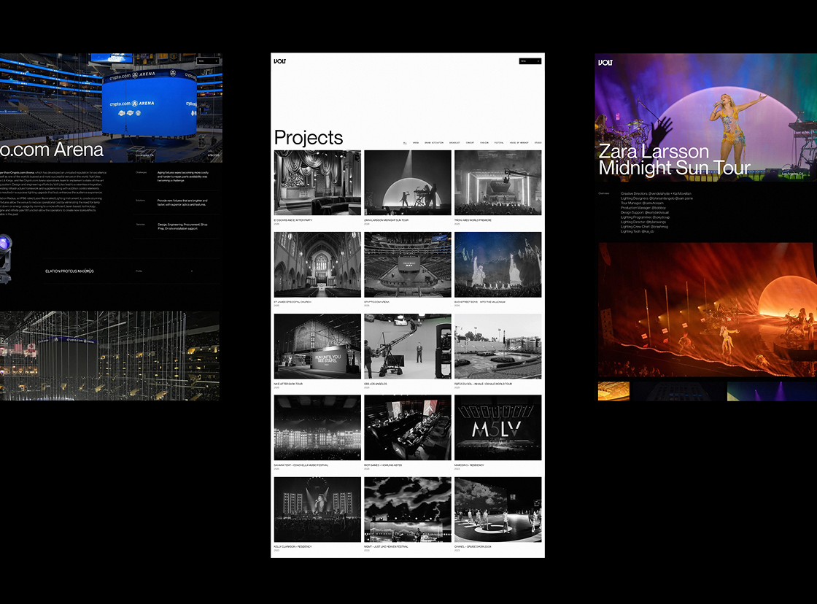Click the Crypto.com Arena hero image
Viewport: 817px width, 604px height.
point(111,107)
